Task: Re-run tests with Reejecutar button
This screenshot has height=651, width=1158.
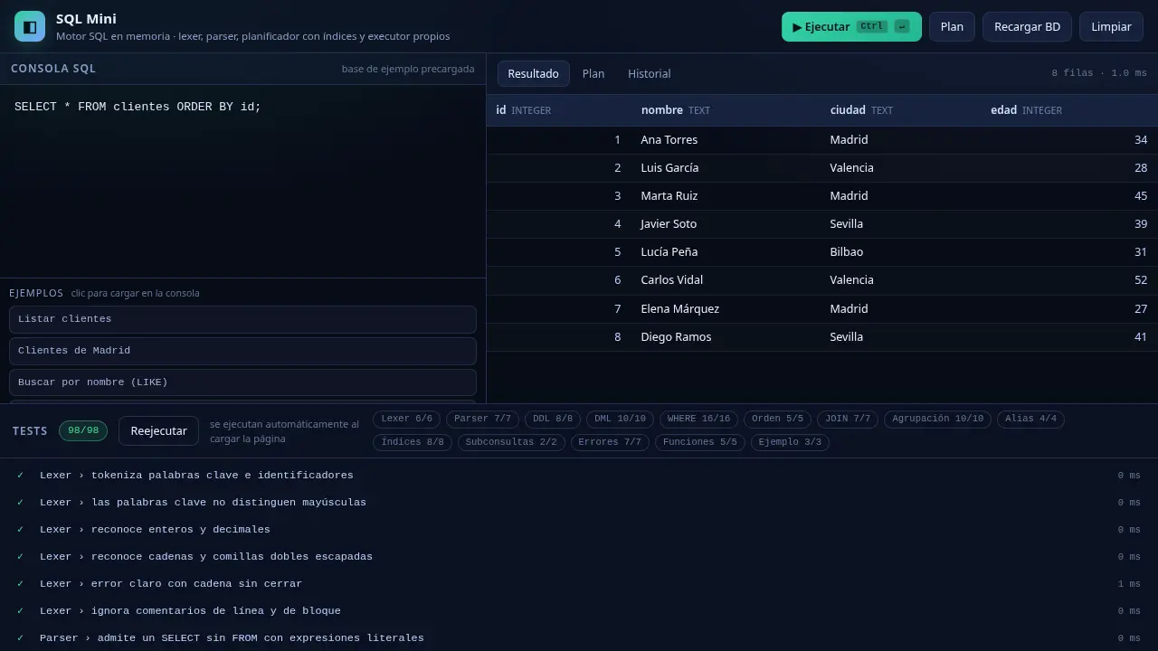Action: [158, 431]
